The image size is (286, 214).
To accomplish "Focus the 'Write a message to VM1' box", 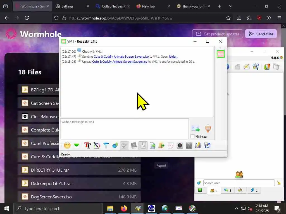I will coord(124,129).
